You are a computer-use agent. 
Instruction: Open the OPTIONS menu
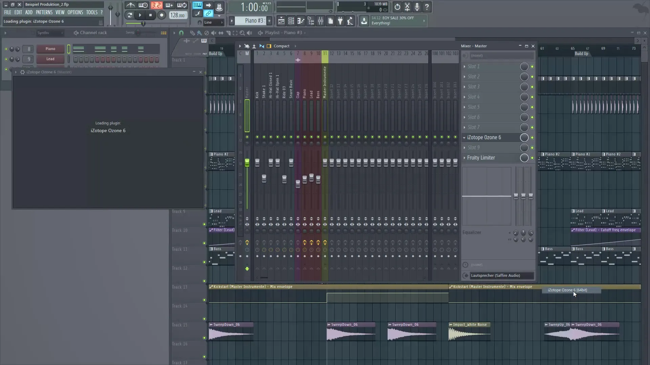pos(75,12)
